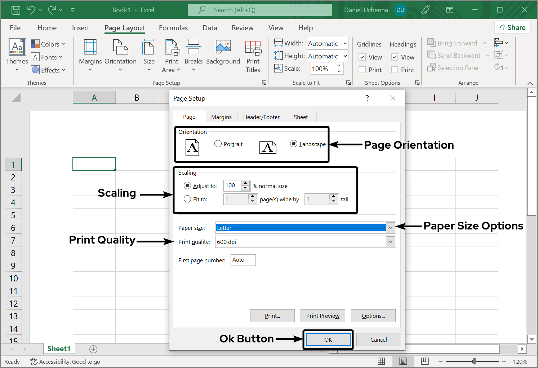
Task: Expand the Paper size dropdown
Action: click(390, 228)
